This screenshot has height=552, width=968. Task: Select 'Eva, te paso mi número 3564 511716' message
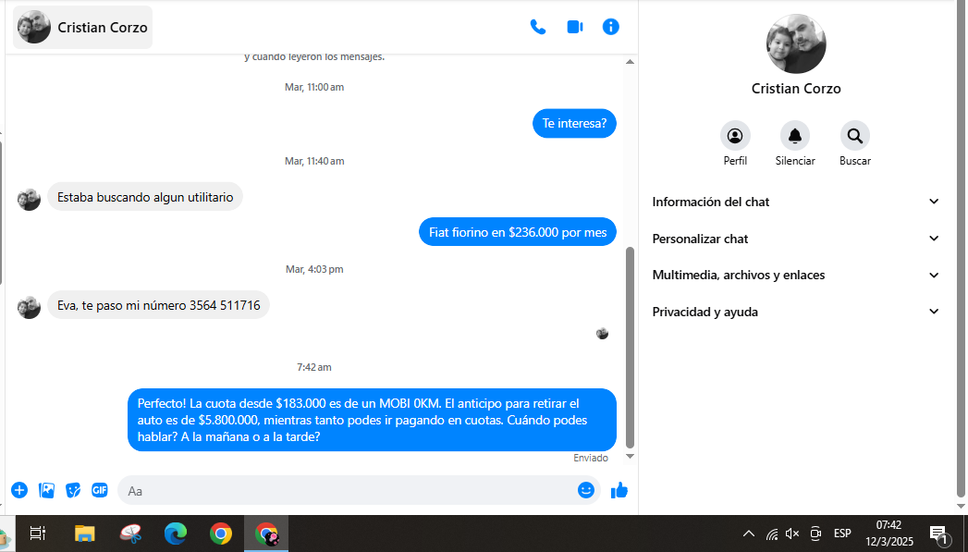[x=159, y=305]
